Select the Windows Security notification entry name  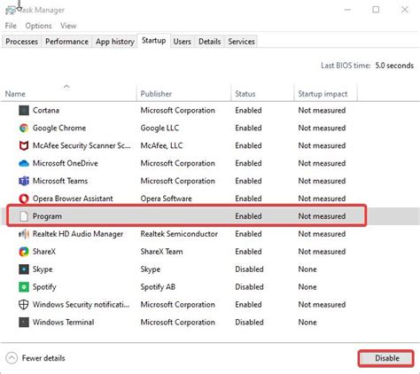pos(81,305)
